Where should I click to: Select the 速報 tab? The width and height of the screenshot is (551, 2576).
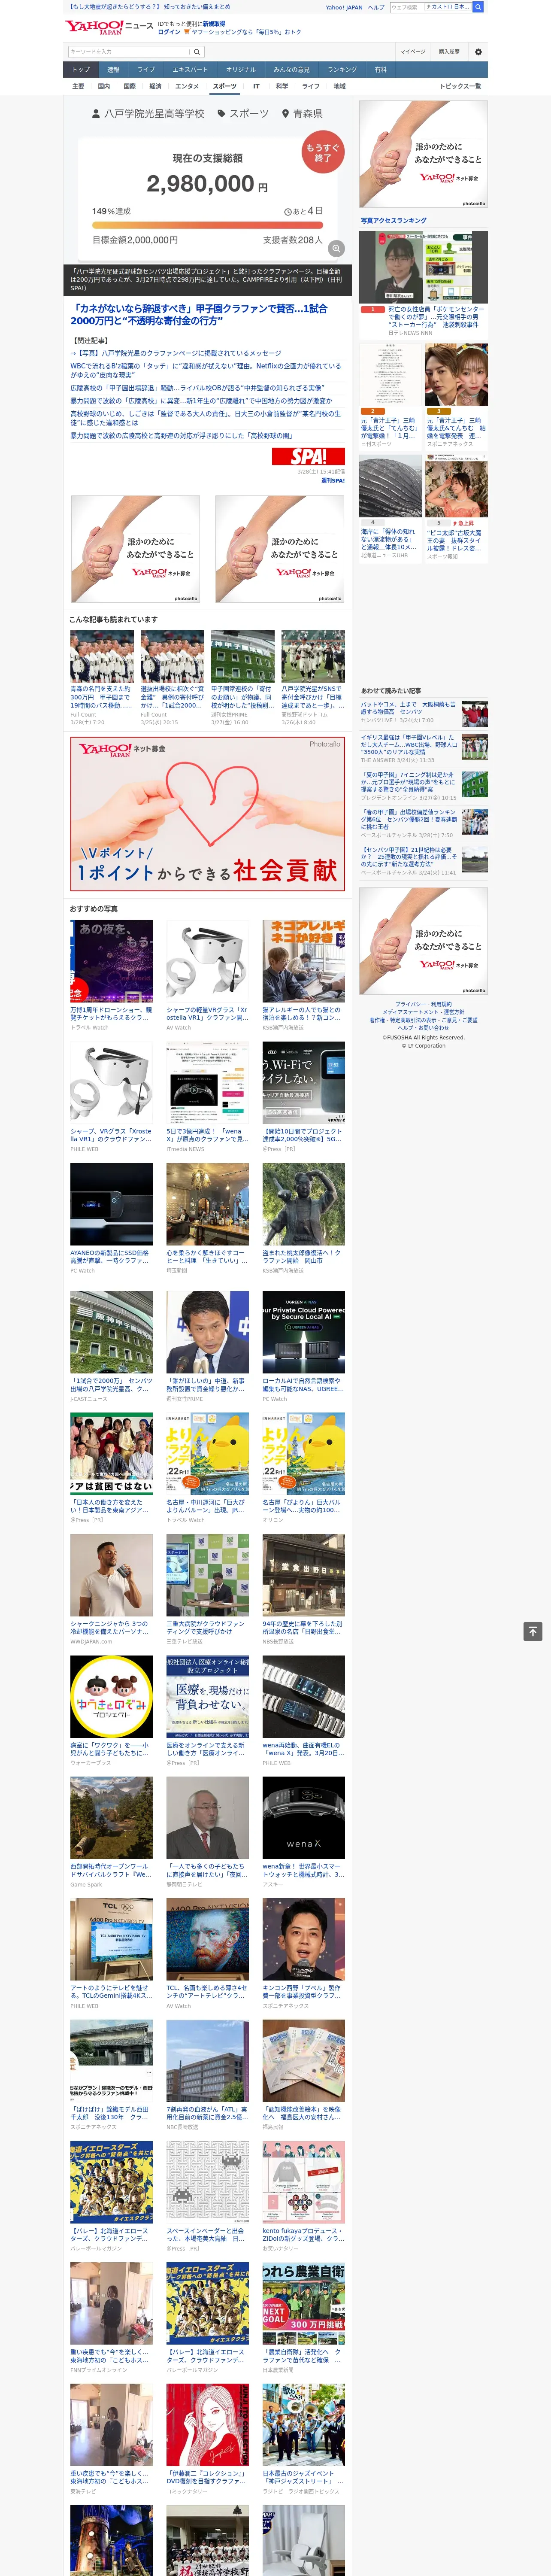(x=113, y=70)
